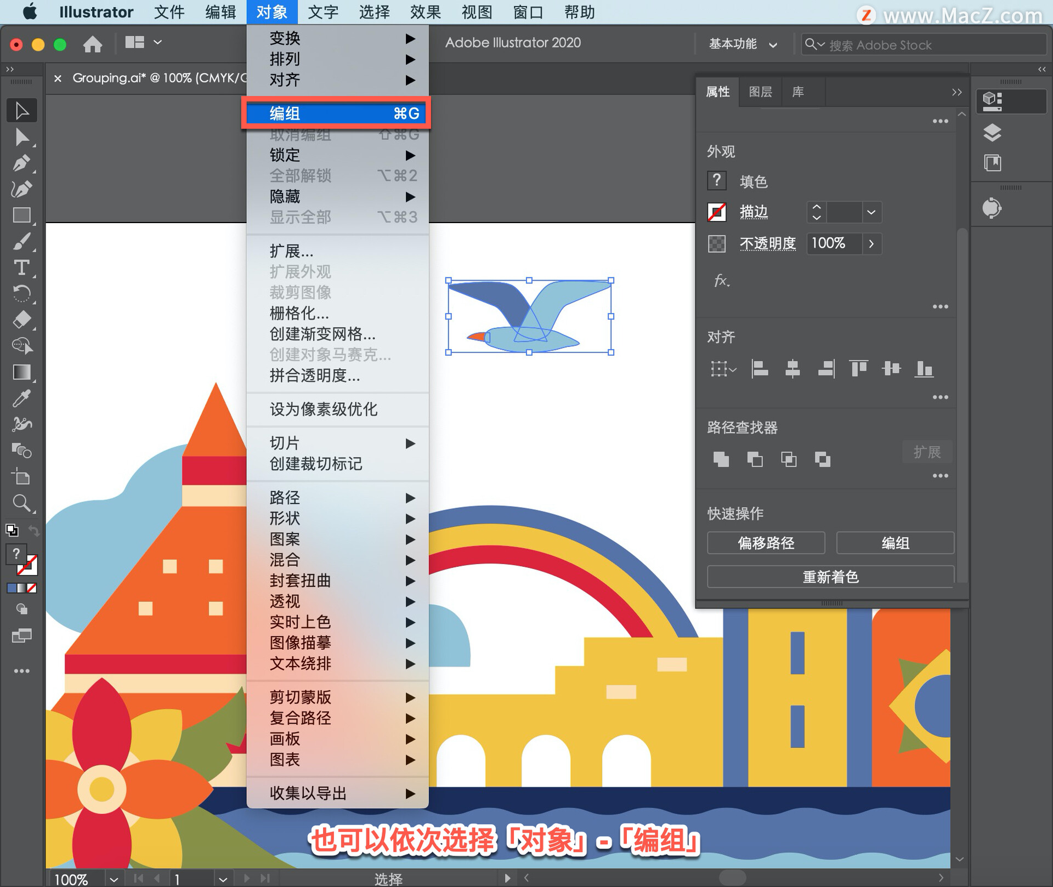Click vertical align bottom icon
Image resolution: width=1053 pixels, height=887 pixels.
924,368
